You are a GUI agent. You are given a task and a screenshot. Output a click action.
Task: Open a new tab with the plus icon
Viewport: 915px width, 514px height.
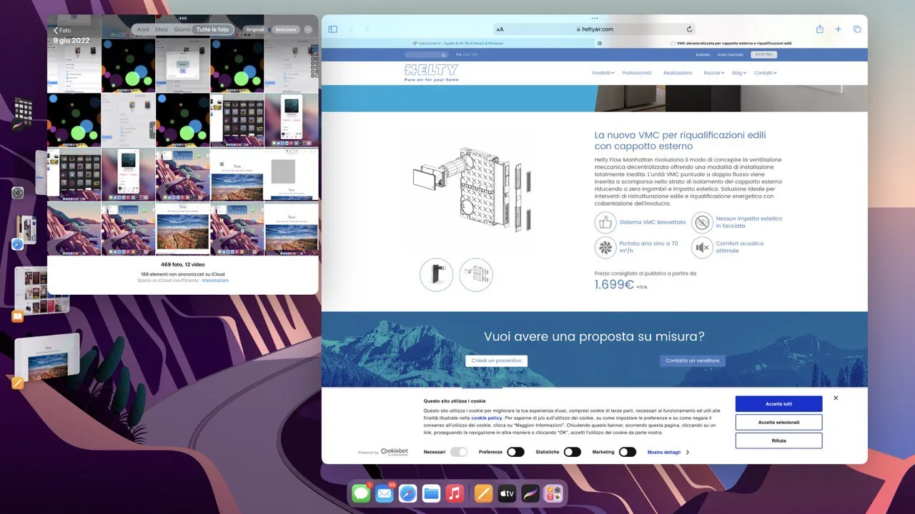point(838,29)
